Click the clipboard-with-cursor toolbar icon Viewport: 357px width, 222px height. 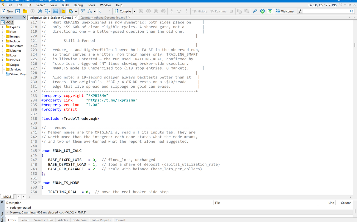(x=71, y=11)
